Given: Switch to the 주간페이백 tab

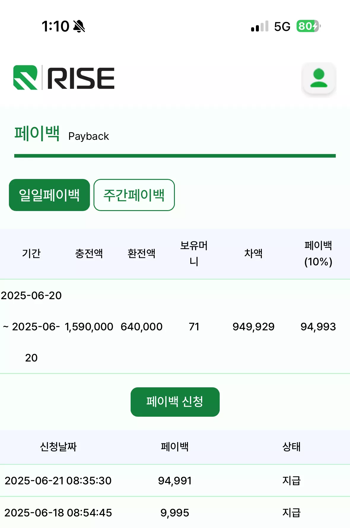Looking at the screenshot, I should tap(134, 195).
